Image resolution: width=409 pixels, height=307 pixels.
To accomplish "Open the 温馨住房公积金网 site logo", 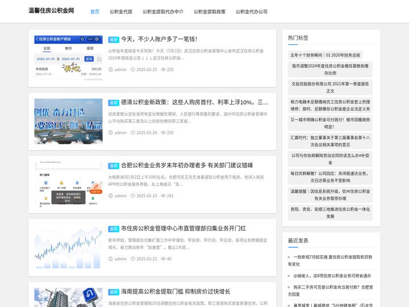I will (x=51, y=10).
